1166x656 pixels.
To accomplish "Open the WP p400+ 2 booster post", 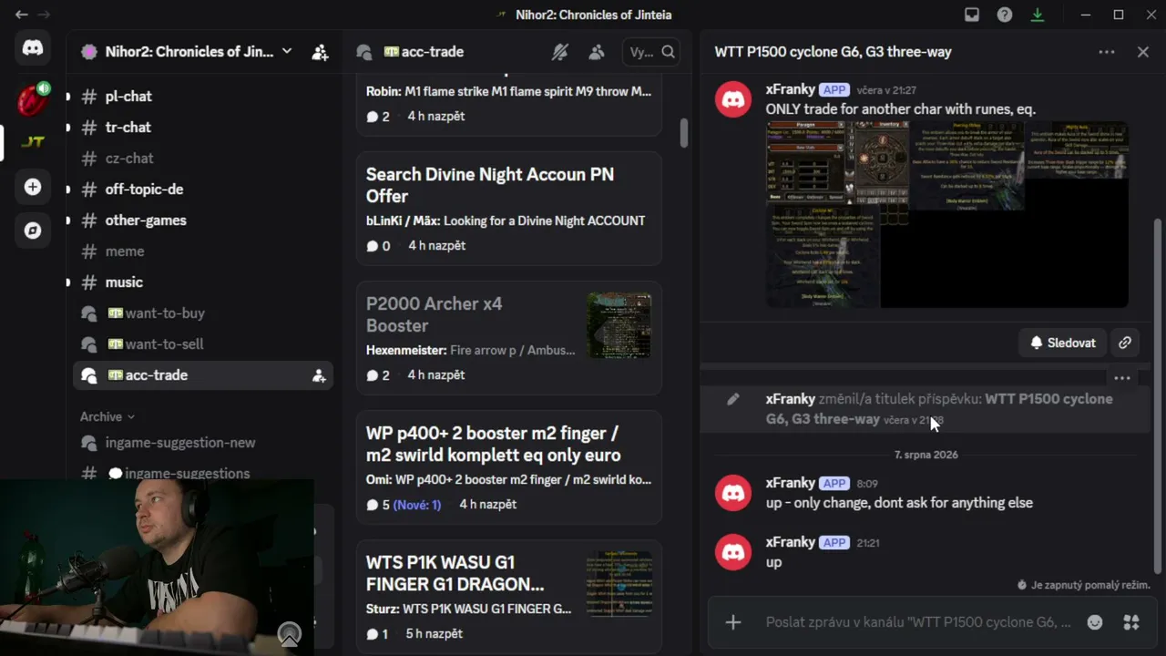I will 508,466.
